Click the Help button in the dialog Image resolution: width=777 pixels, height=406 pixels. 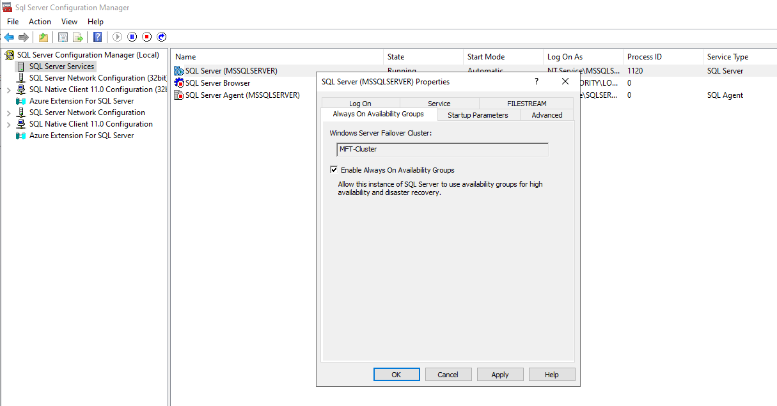pyautogui.click(x=552, y=375)
